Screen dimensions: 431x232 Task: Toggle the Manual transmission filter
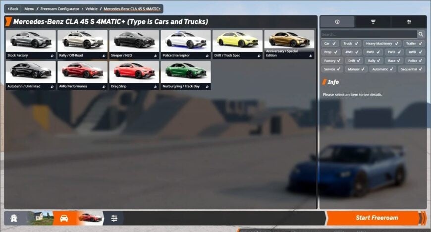coord(356,69)
